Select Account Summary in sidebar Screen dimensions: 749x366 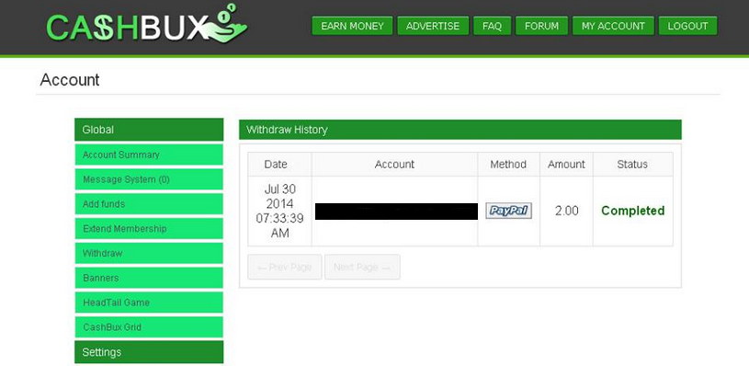click(x=149, y=154)
